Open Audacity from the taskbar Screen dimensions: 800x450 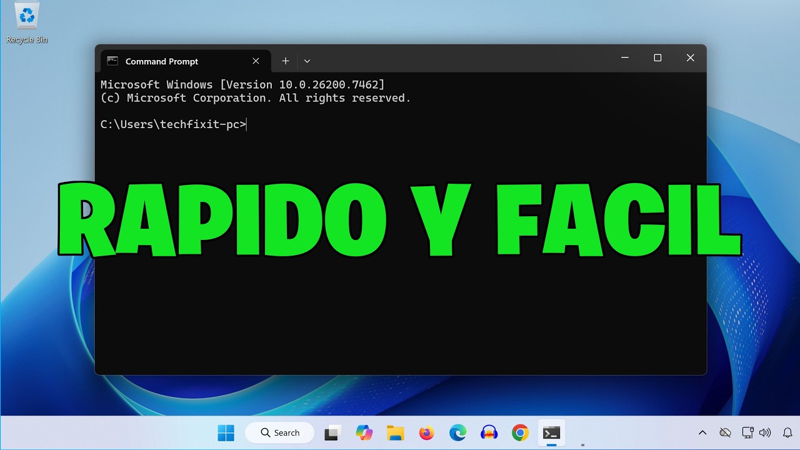coord(489,432)
